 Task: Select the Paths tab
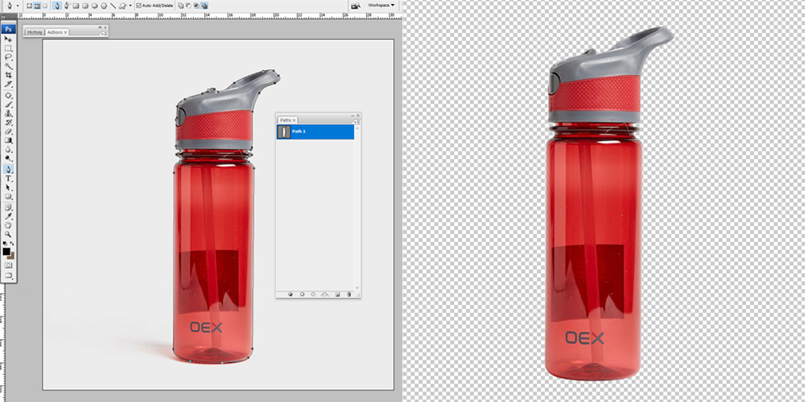coord(287,120)
